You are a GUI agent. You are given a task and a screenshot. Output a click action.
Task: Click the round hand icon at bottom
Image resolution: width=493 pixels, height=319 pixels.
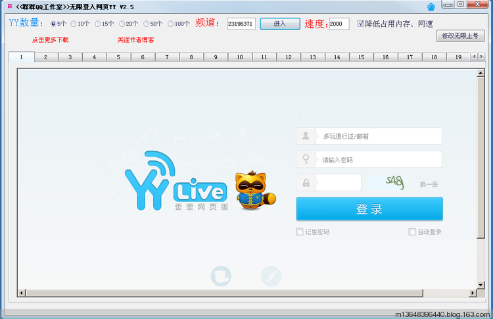[x=221, y=276]
